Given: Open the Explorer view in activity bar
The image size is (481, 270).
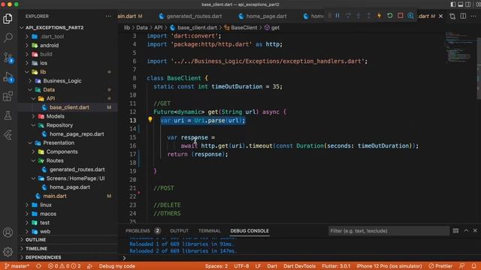Looking at the screenshot, I should [x=8, y=19].
